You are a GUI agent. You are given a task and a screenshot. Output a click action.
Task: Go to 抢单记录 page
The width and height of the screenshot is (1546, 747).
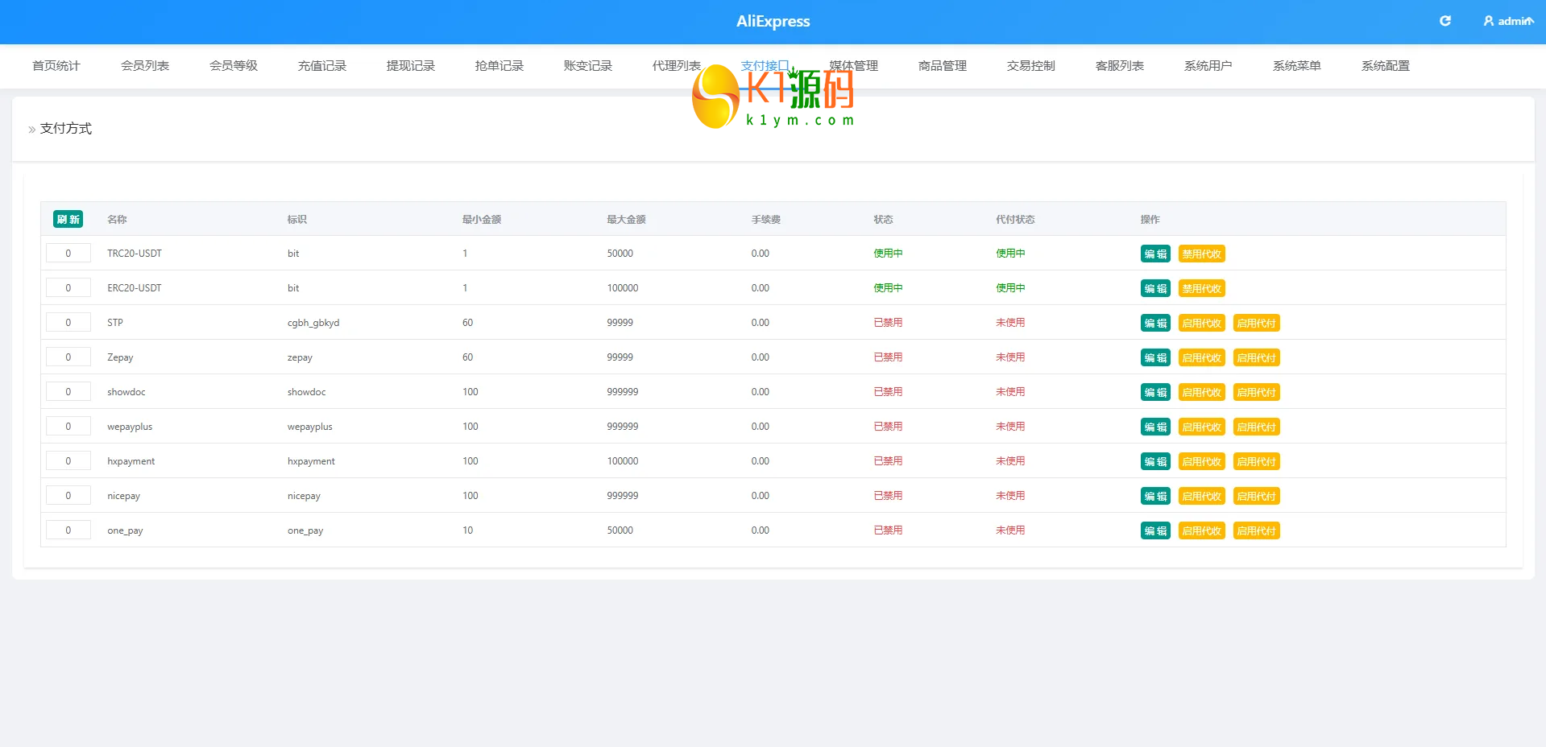(499, 66)
